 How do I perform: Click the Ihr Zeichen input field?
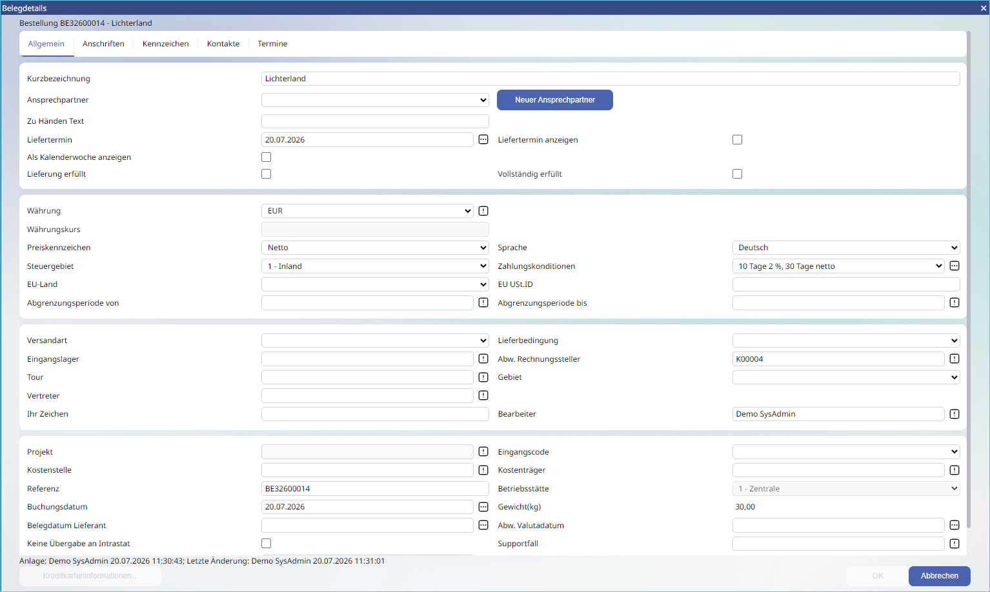point(375,414)
